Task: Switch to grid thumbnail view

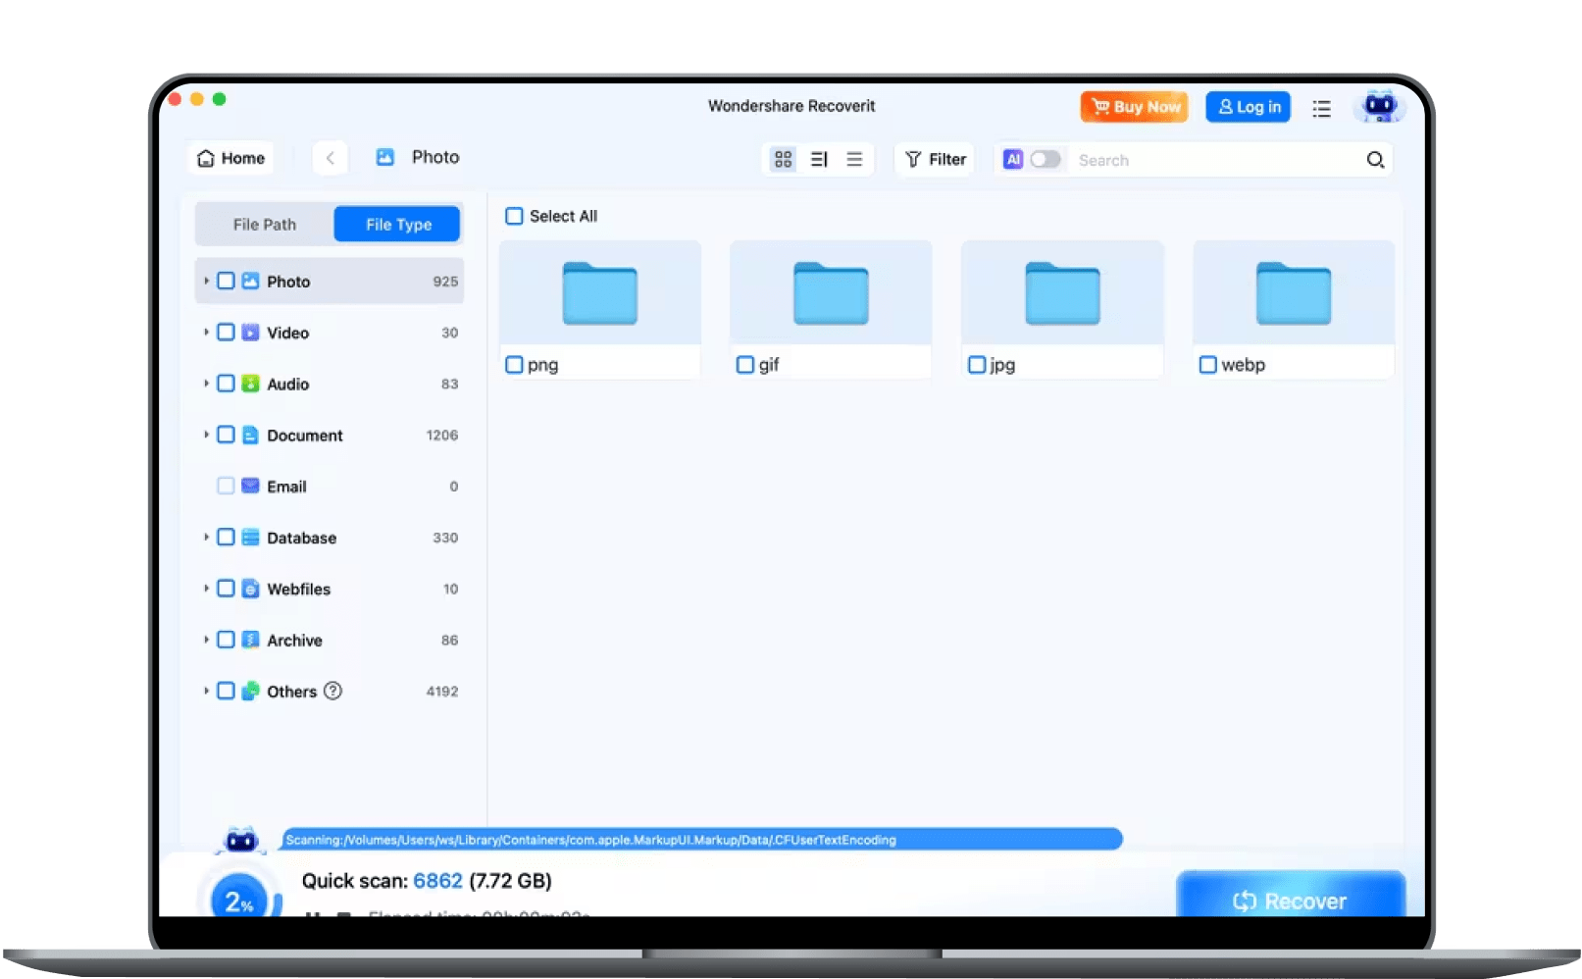Action: (783, 159)
